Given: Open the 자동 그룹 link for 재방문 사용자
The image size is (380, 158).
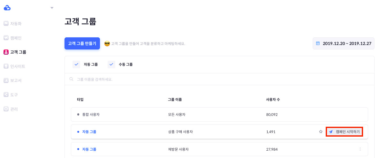Looking at the screenshot, I should [x=89, y=149].
